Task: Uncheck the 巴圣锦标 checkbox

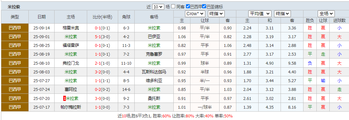Action: (204, 6)
